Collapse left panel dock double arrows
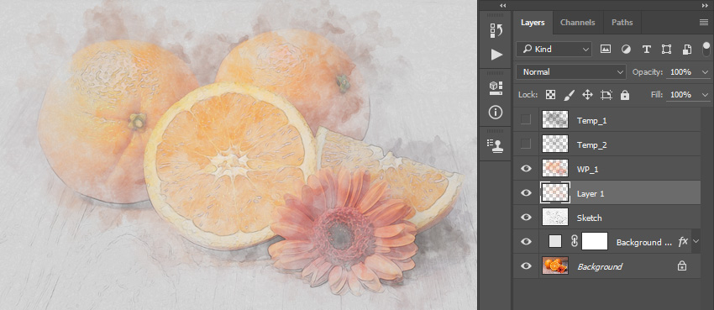This screenshot has height=310, width=714. (502, 5)
